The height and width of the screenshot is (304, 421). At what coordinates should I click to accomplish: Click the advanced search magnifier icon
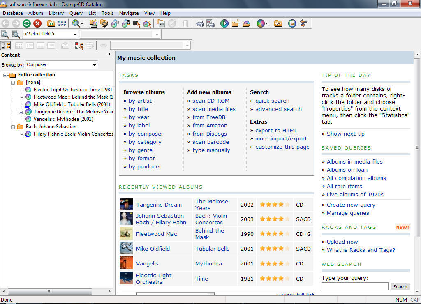[16, 35]
